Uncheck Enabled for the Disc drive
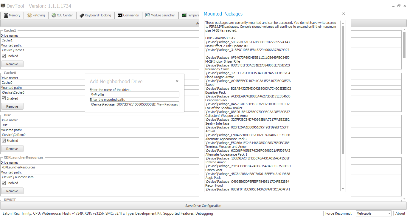 pos(4,141)
